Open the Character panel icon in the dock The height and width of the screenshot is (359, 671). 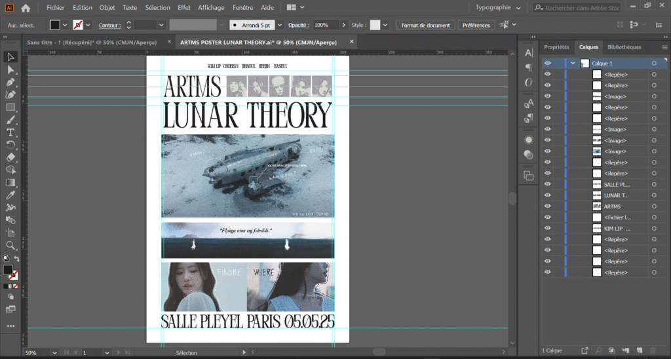coord(529,52)
